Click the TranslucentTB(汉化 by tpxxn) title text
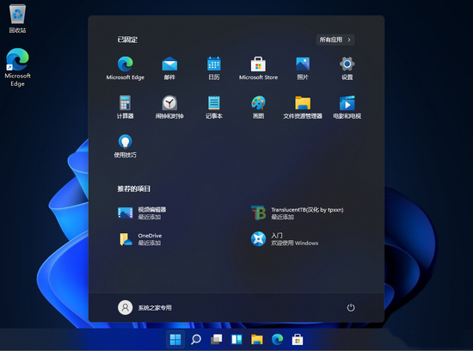This screenshot has width=473, height=351. pyautogui.click(x=307, y=210)
